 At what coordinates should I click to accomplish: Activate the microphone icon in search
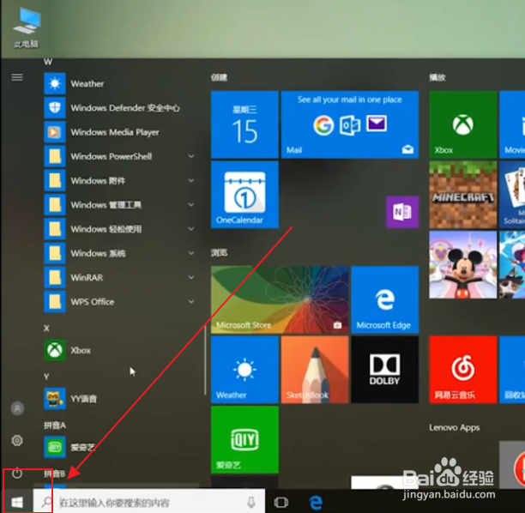[251, 502]
